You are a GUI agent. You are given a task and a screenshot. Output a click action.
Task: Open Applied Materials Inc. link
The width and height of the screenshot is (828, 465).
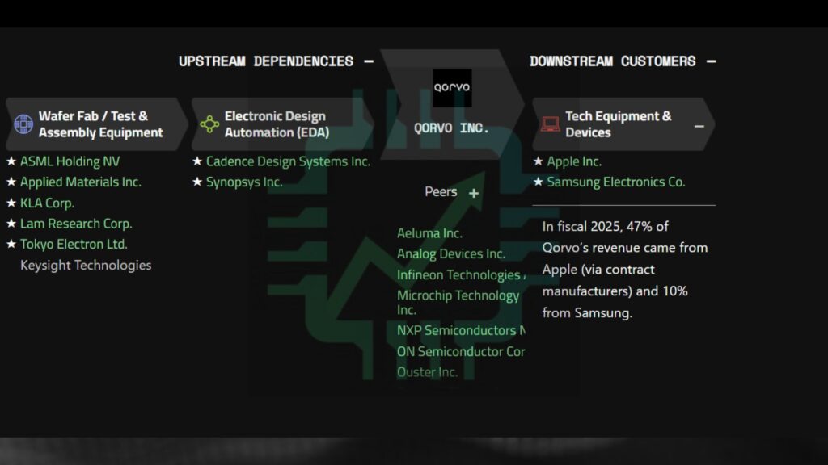pos(80,182)
